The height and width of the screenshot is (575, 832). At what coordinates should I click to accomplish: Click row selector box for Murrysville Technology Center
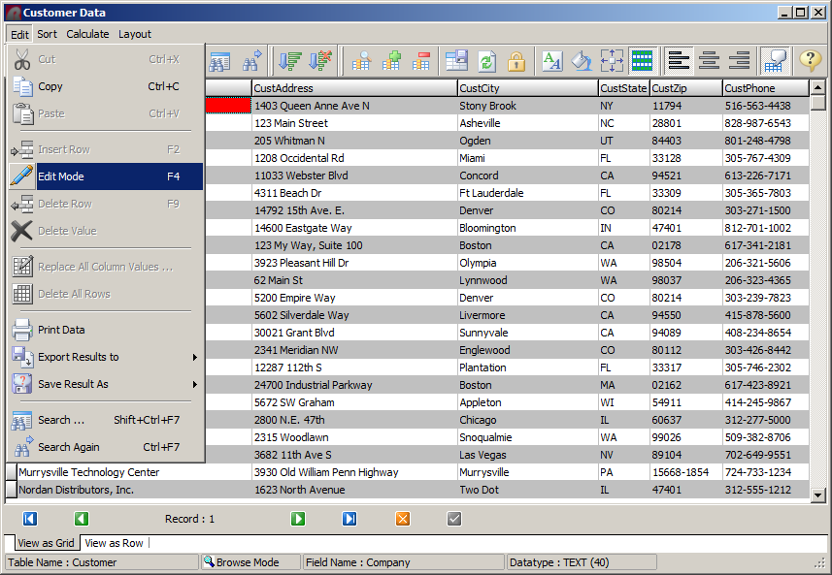point(12,473)
